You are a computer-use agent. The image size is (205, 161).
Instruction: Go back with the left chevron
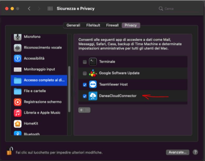click(x=29, y=9)
